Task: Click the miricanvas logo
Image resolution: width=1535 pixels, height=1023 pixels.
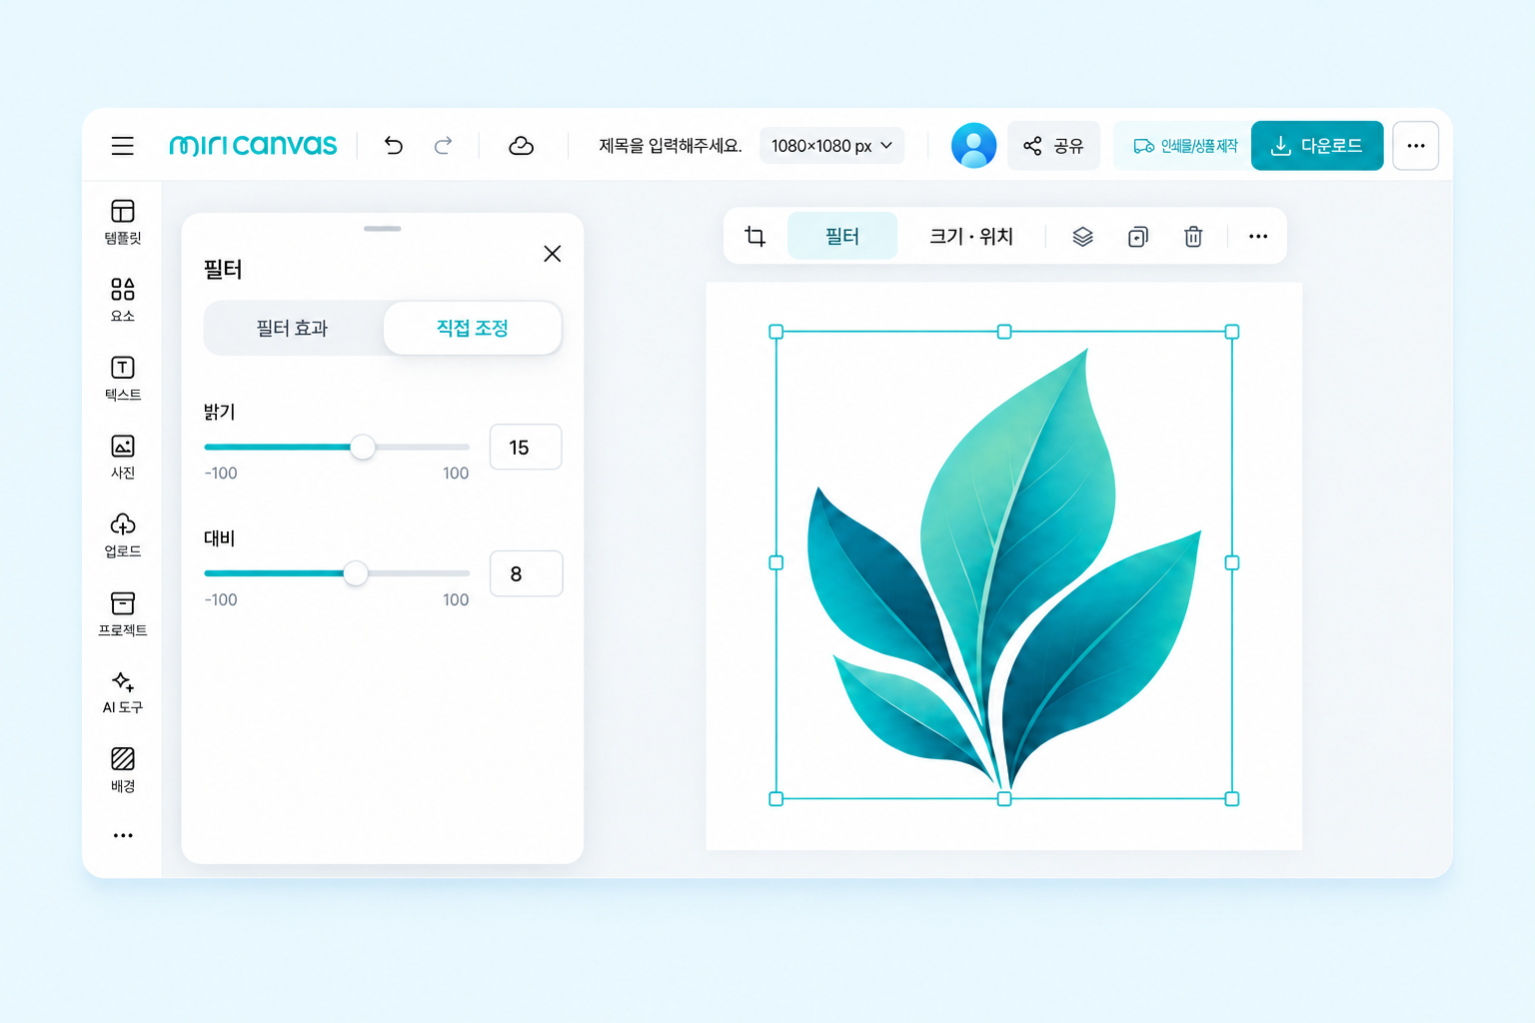Action: (253, 146)
